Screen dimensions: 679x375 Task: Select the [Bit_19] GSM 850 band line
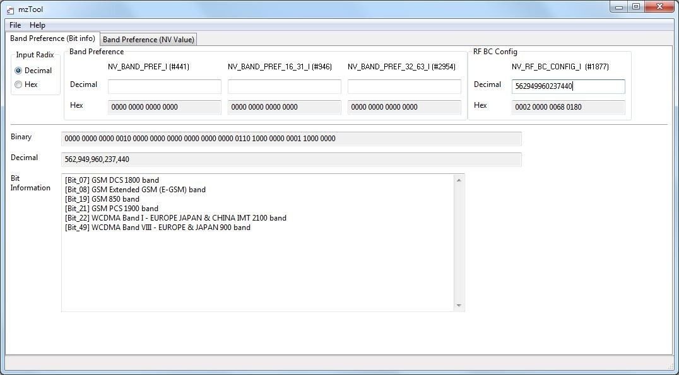[x=102, y=199]
